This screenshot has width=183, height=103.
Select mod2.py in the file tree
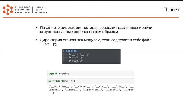point(77,61)
